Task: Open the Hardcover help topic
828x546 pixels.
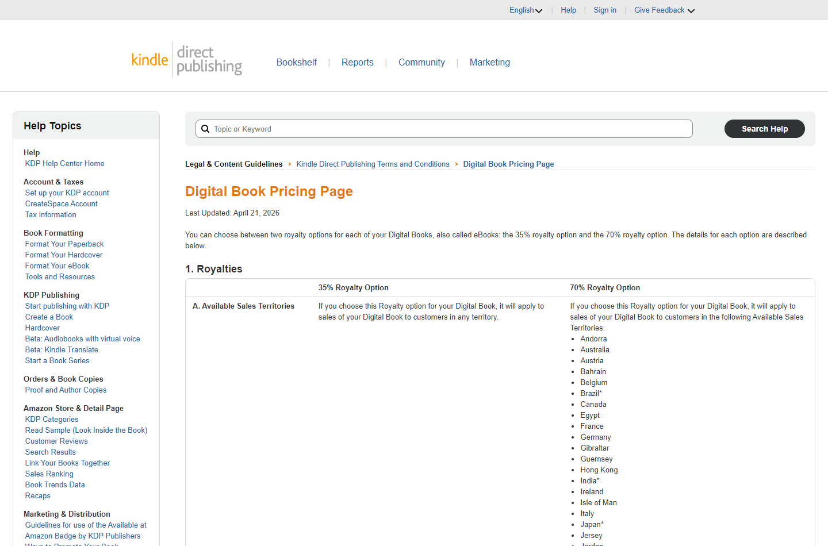Action: [43, 328]
